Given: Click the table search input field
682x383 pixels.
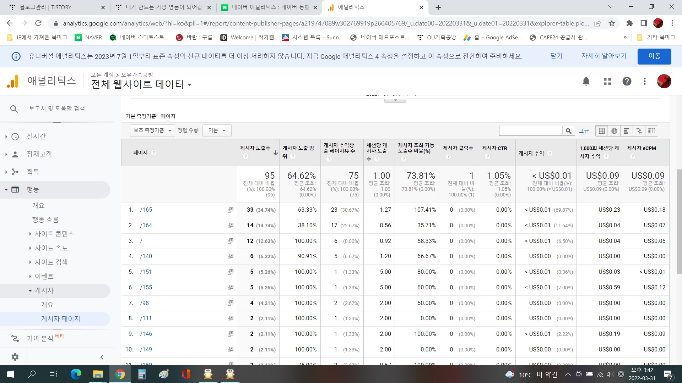Looking at the screenshot, I should 531,131.
